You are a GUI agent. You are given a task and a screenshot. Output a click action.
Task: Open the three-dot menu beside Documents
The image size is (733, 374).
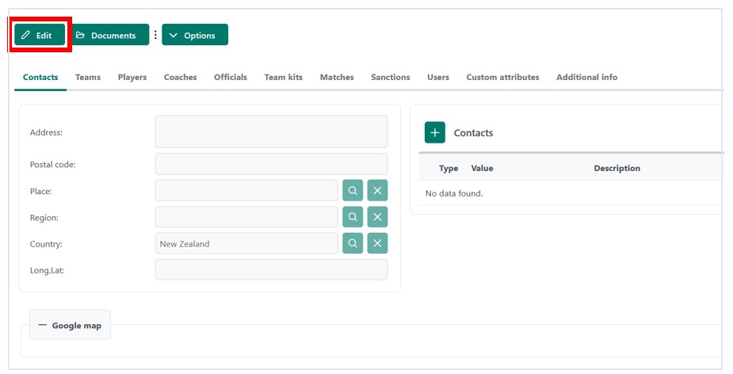point(155,35)
